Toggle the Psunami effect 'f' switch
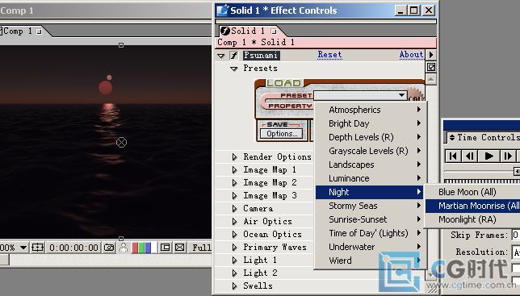 pos(234,56)
